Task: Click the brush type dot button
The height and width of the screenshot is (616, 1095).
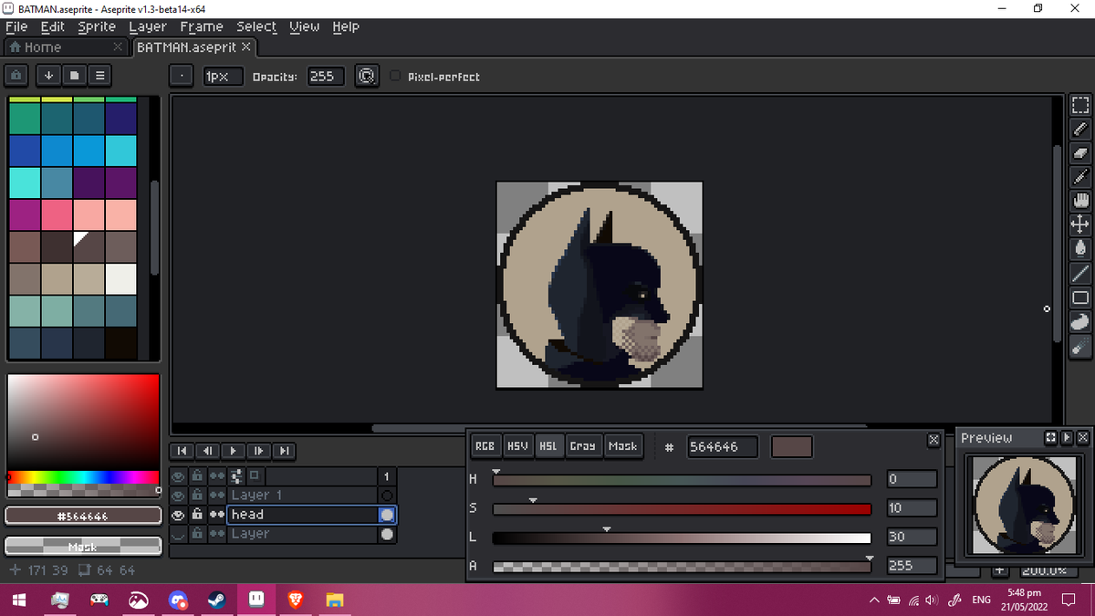Action: [182, 77]
